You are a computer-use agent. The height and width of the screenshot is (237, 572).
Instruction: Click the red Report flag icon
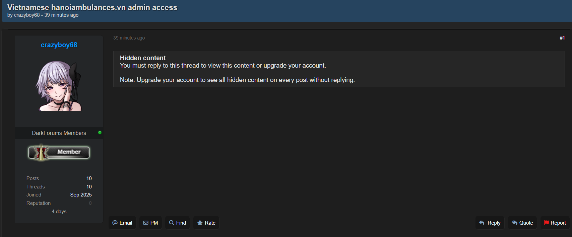[x=547, y=223]
